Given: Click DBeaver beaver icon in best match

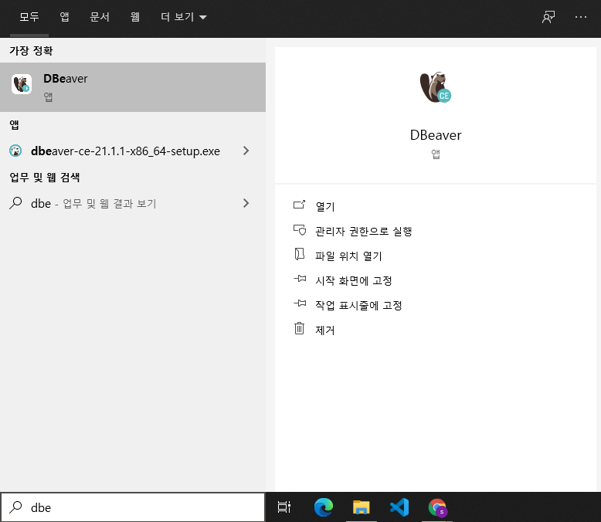Looking at the screenshot, I should pos(22,84).
